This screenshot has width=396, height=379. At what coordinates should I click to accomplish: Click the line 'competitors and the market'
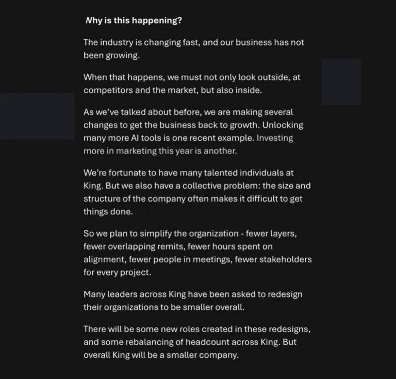click(173, 90)
